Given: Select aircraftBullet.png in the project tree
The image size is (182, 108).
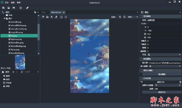Looking at the screenshot, I should 19,25.
